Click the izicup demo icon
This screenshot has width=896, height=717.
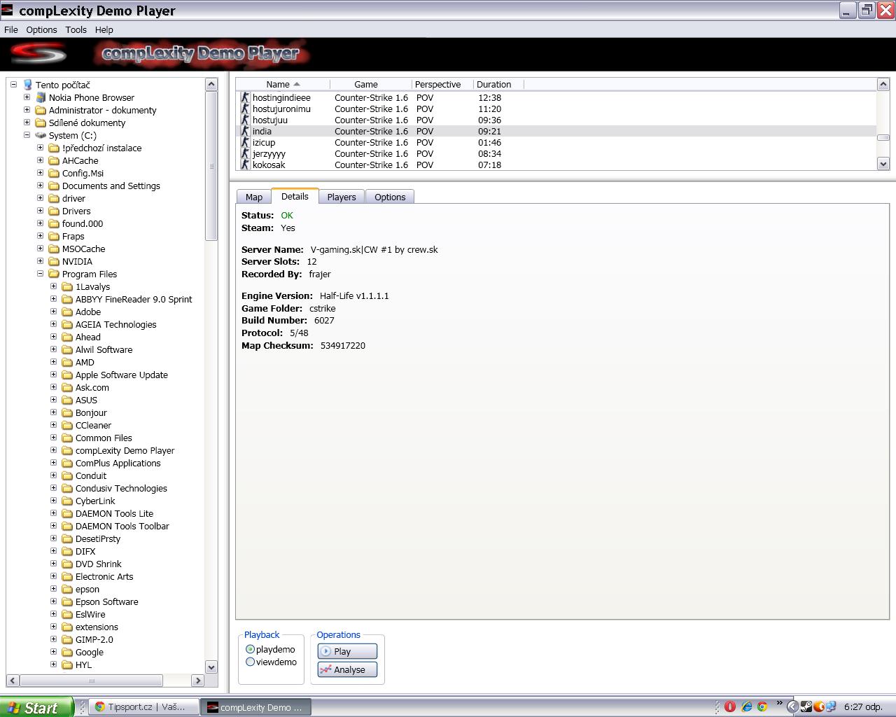(245, 142)
